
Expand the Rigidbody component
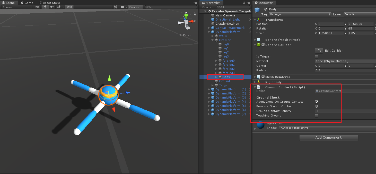click(x=255, y=82)
